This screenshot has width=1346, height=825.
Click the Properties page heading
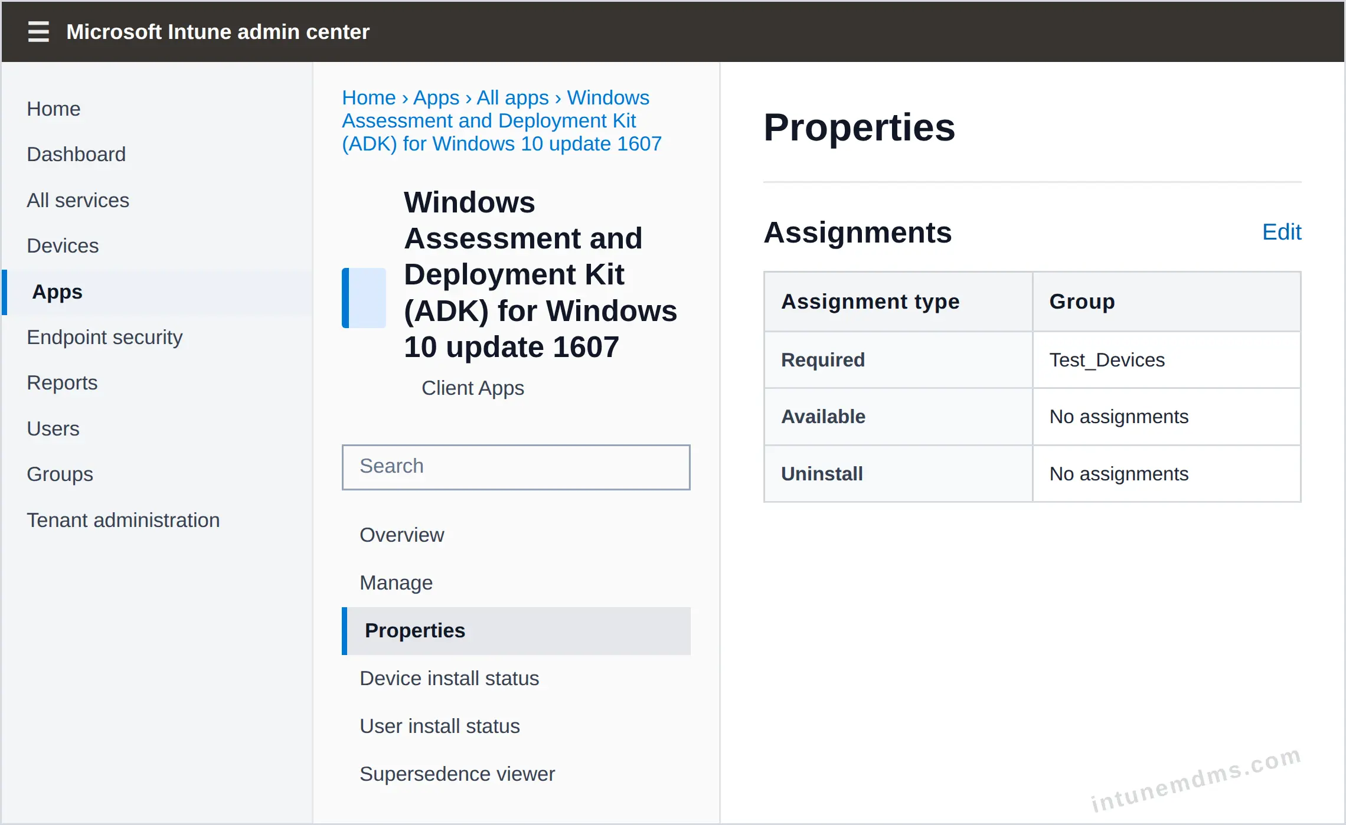point(859,127)
